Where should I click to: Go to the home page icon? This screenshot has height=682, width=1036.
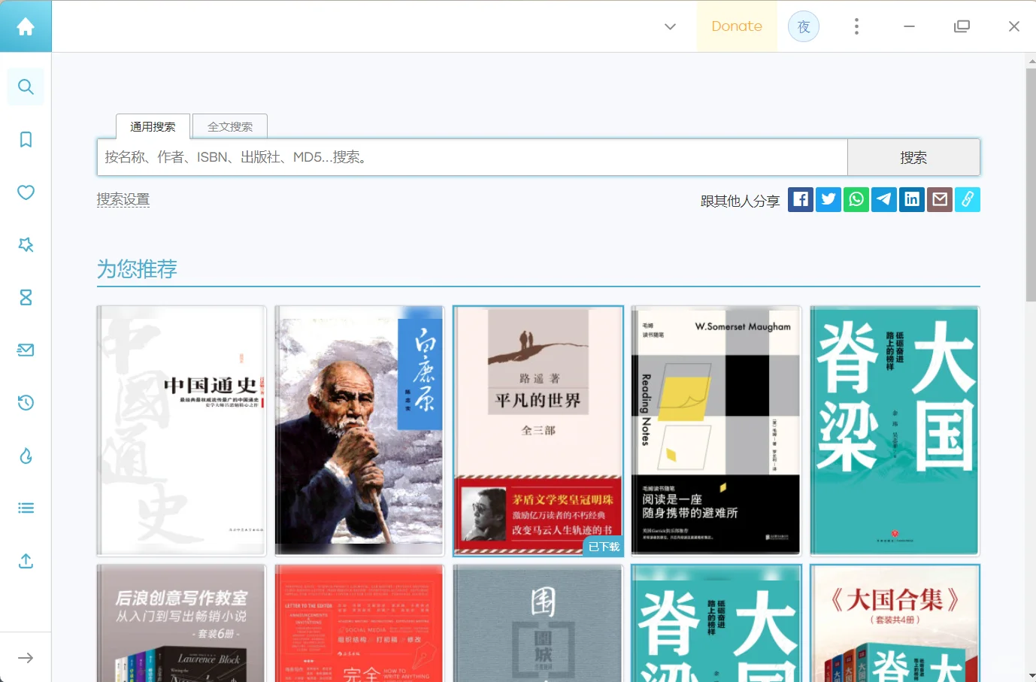point(26,26)
